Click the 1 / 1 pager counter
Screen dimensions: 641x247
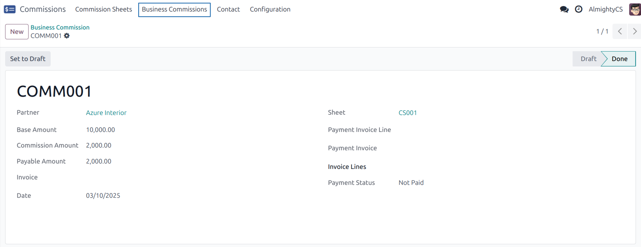(x=602, y=32)
